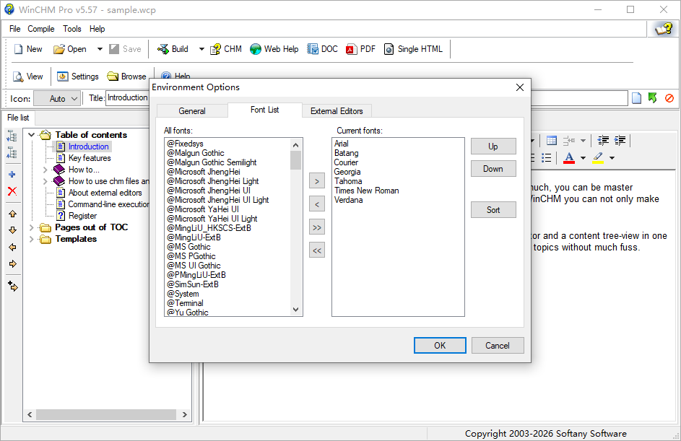
Task: Click font color A with red bar
Action: (569, 157)
